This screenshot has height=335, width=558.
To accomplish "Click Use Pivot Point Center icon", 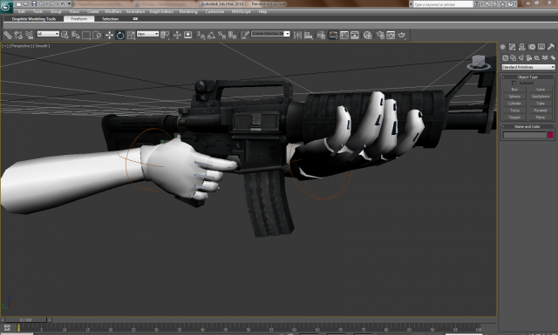I will coord(165,35).
